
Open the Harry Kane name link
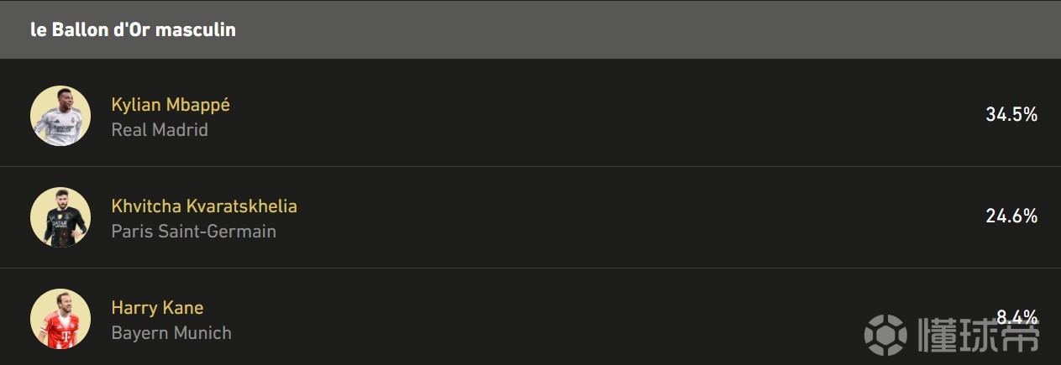pyautogui.click(x=157, y=308)
